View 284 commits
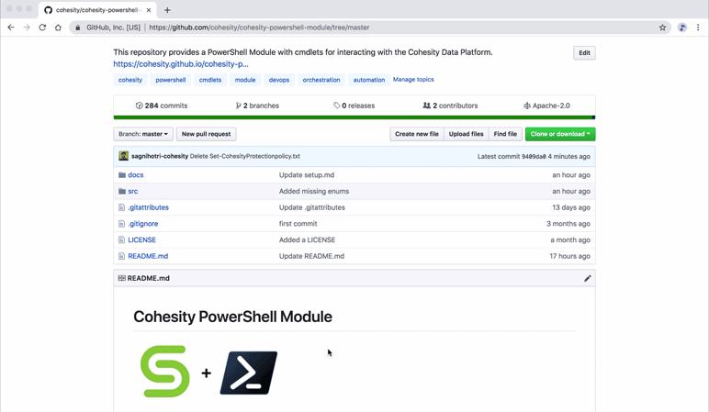The height and width of the screenshot is (412, 709). pos(162,106)
